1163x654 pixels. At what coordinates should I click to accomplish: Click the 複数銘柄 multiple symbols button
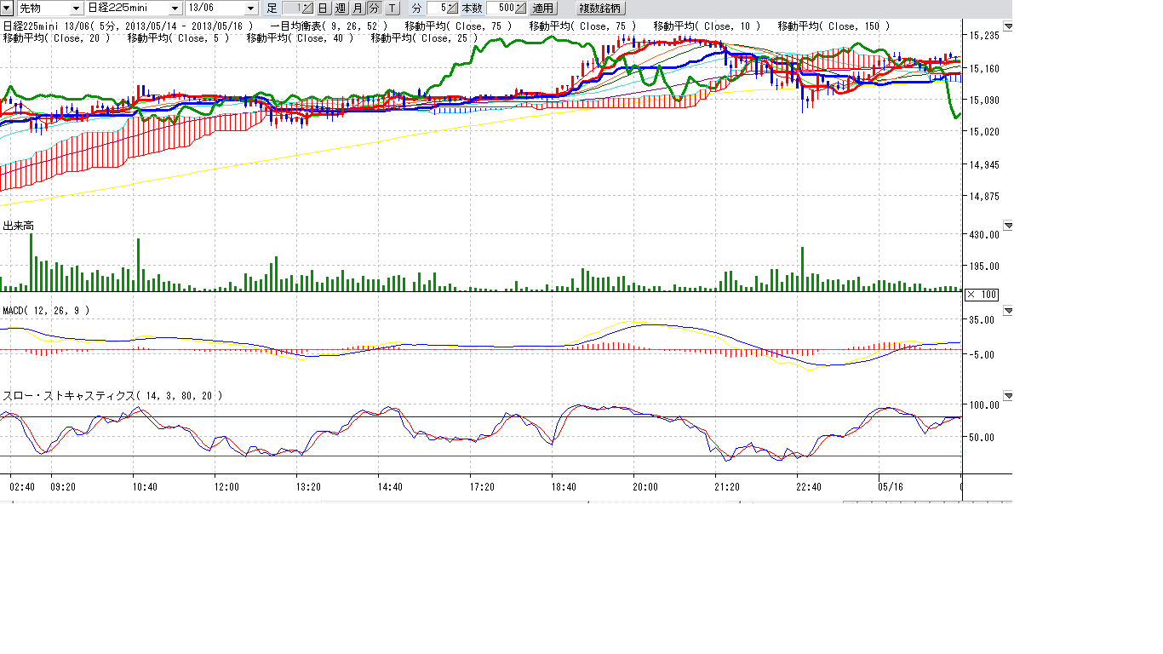(601, 9)
